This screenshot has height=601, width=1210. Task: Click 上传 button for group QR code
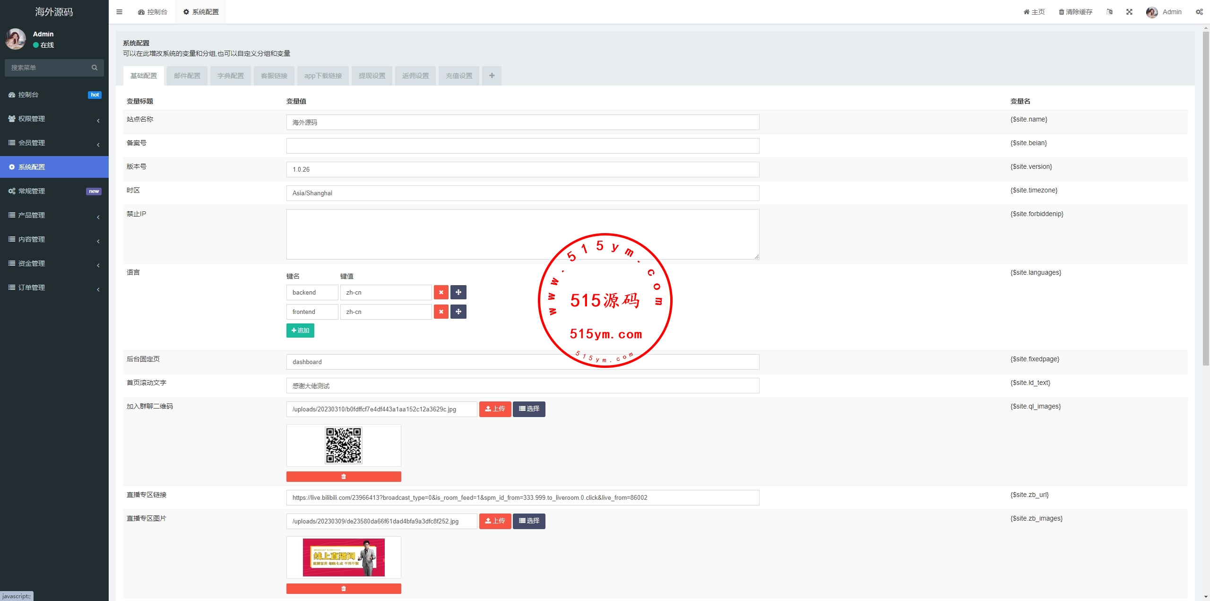[495, 409]
